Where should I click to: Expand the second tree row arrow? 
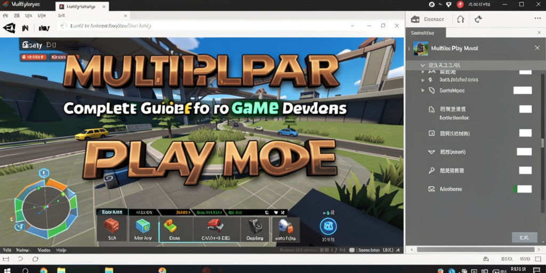tap(423, 80)
